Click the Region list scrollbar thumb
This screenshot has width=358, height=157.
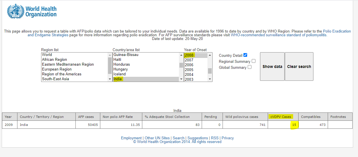point(110,66)
